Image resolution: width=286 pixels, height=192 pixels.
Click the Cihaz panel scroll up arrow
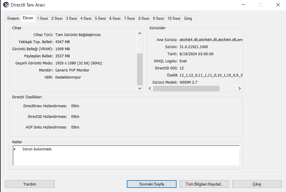(140, 33)
